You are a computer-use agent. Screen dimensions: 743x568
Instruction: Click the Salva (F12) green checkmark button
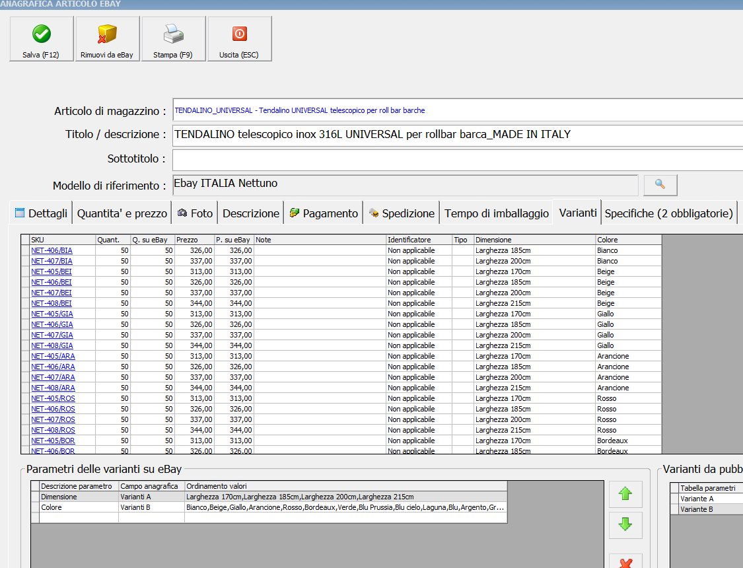point(41,39)
